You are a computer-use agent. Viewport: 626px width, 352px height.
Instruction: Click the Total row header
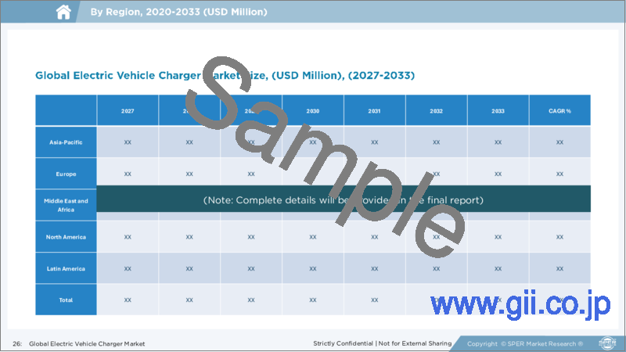[x=66, y=300]
